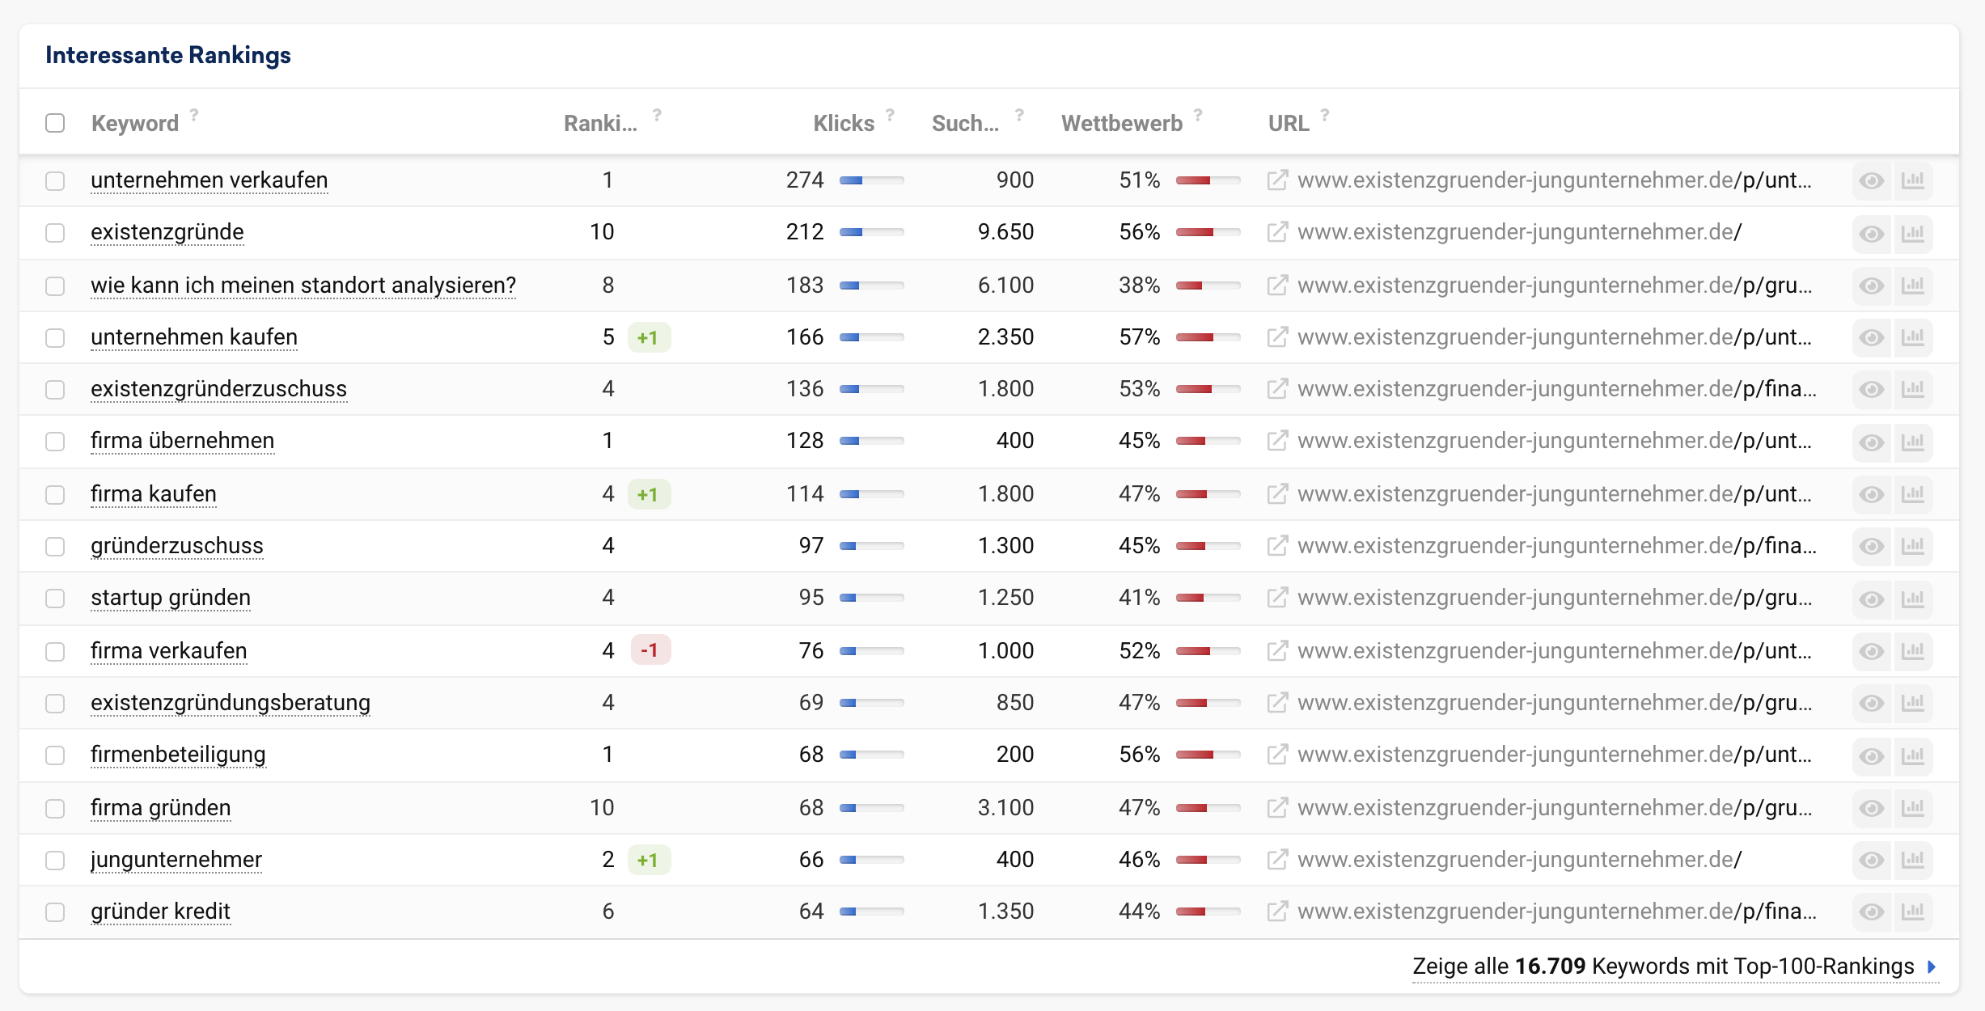Show chart history for 'existenzgründerzuschuss'
The width and height of the screenshot is (1985, 1011).
(1913, 389)
